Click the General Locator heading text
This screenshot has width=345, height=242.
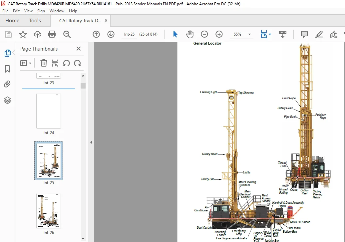(x=207, y=44)
